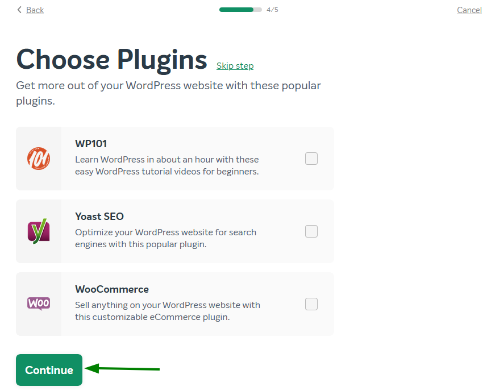Tick the Yoast SEO checkbox

(x=311, y=231)
